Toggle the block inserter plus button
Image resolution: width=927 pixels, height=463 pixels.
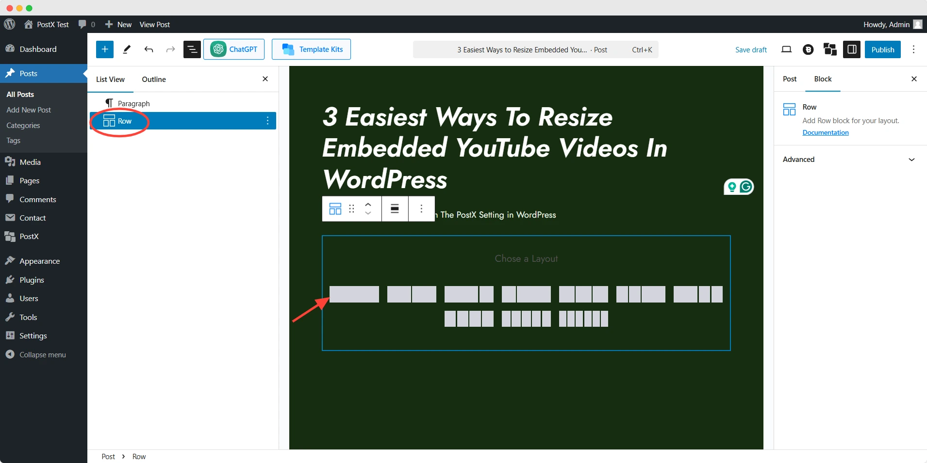coord(105,49)
